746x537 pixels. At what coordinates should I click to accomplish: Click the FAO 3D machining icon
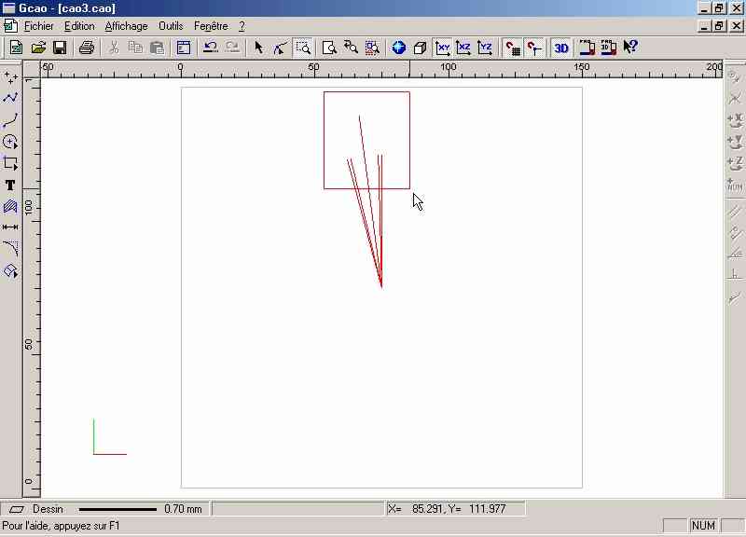(609, 48)
